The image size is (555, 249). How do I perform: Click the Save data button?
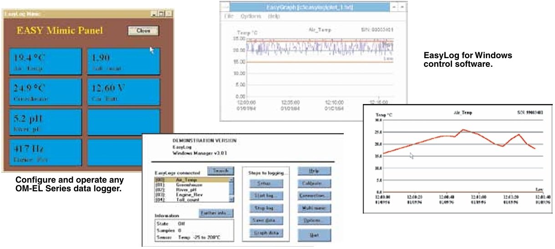click(266, 220)
